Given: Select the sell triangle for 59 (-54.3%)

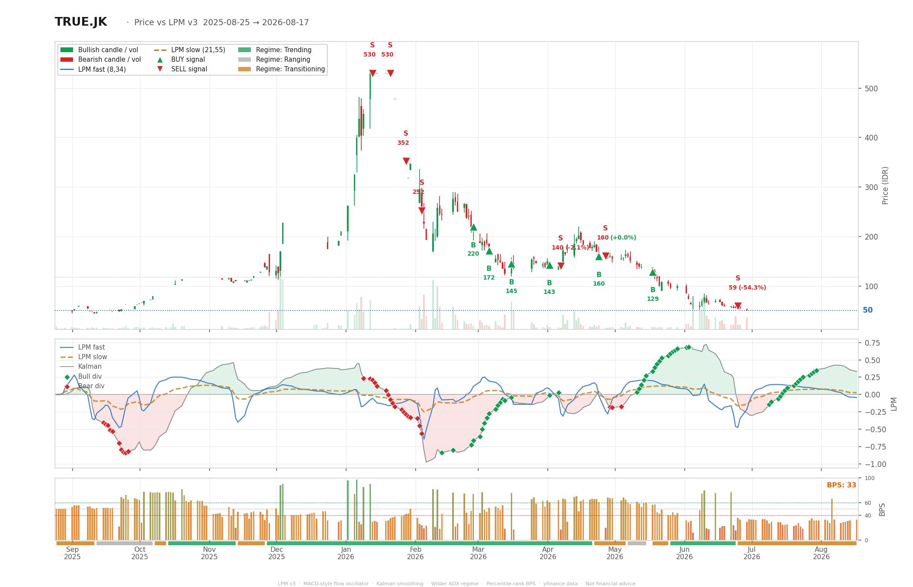Looking at the screenshot, I should [738, 306].
